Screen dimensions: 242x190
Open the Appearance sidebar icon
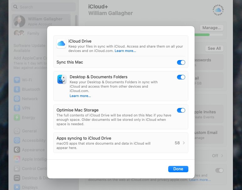click(x=17, y=150)
